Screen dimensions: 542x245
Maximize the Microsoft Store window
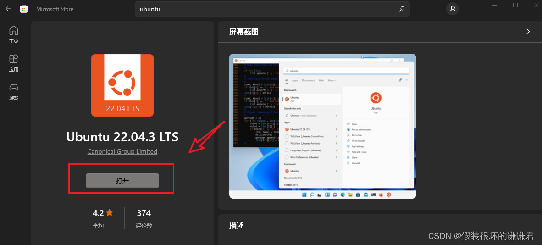[515, 5]
